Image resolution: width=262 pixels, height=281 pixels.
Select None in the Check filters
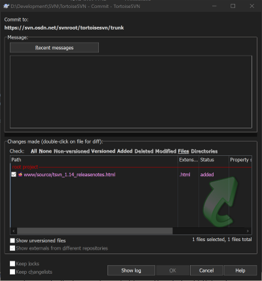point(45,151)
